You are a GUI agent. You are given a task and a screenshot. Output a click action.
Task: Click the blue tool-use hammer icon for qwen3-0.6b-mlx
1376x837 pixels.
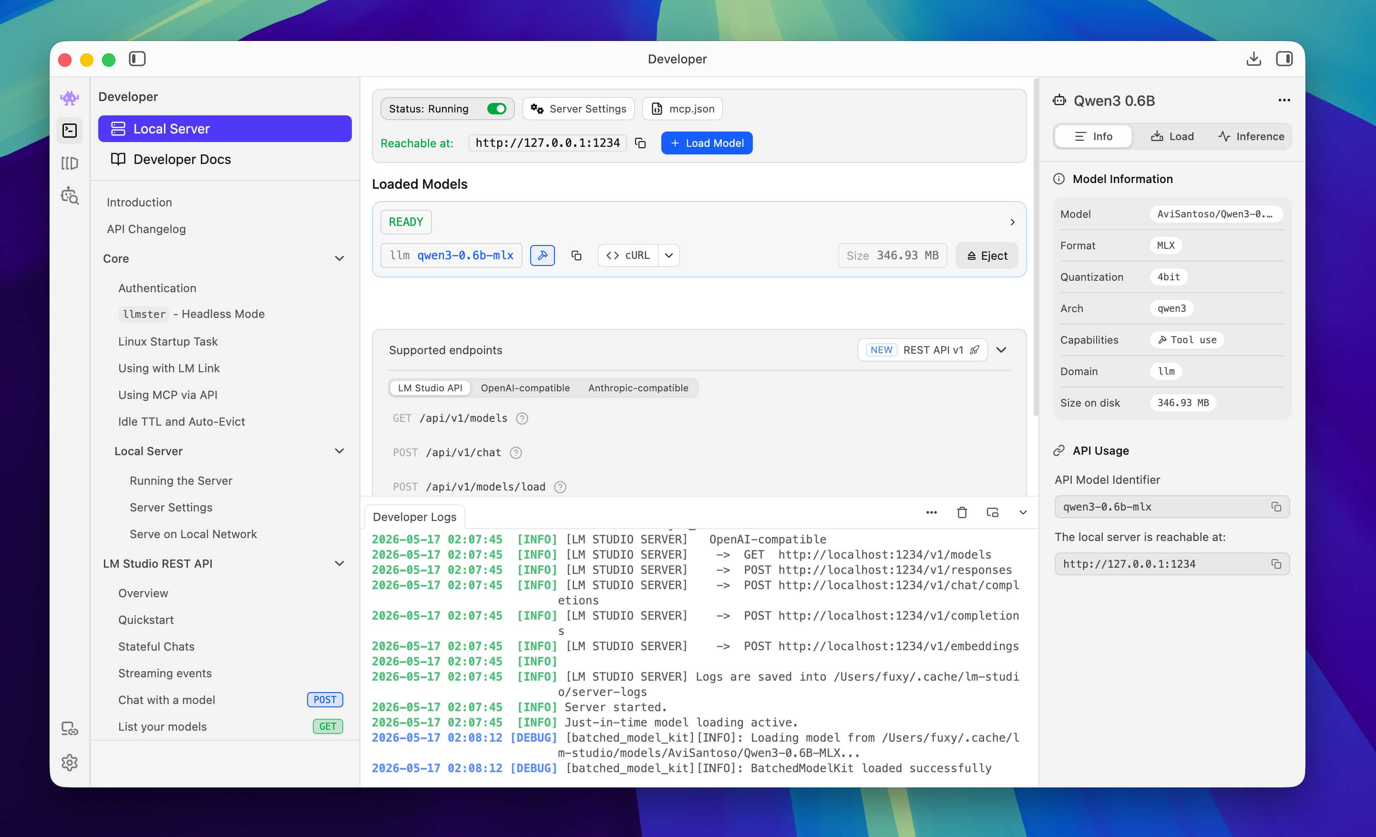pyautogui.click(x=542, y=255)
